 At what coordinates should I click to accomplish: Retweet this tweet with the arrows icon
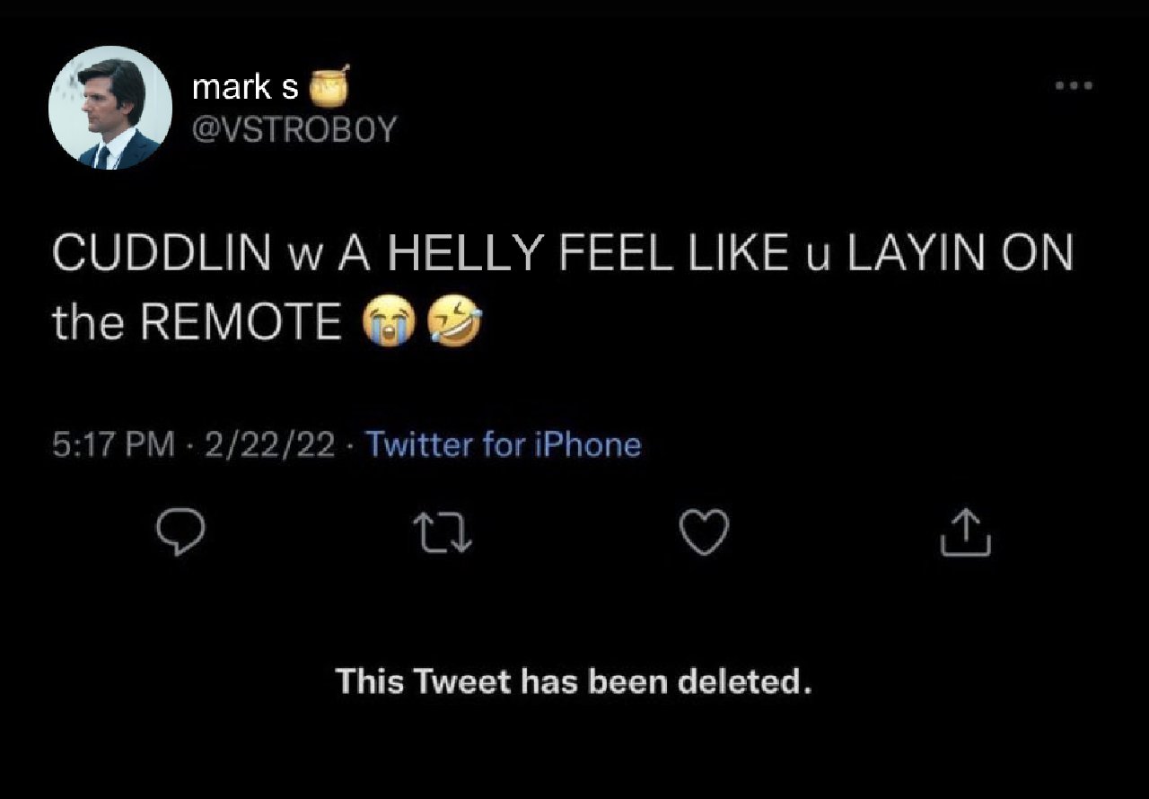[442, 533]
